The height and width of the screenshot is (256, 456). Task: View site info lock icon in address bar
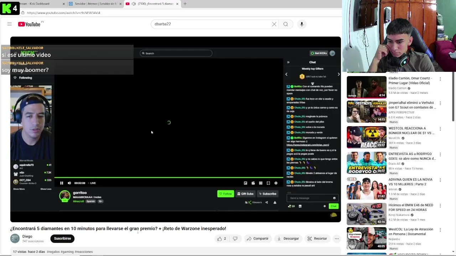[x=23, y=13]
